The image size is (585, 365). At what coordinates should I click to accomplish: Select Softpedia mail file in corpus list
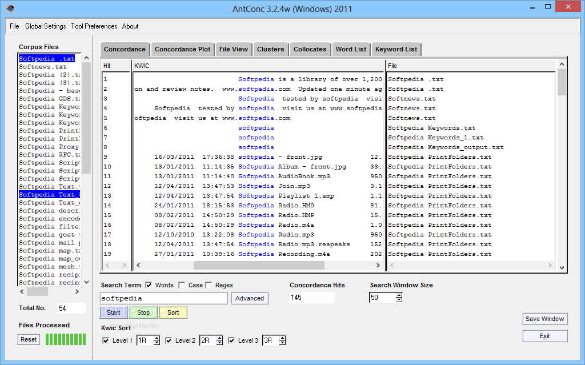50,243
